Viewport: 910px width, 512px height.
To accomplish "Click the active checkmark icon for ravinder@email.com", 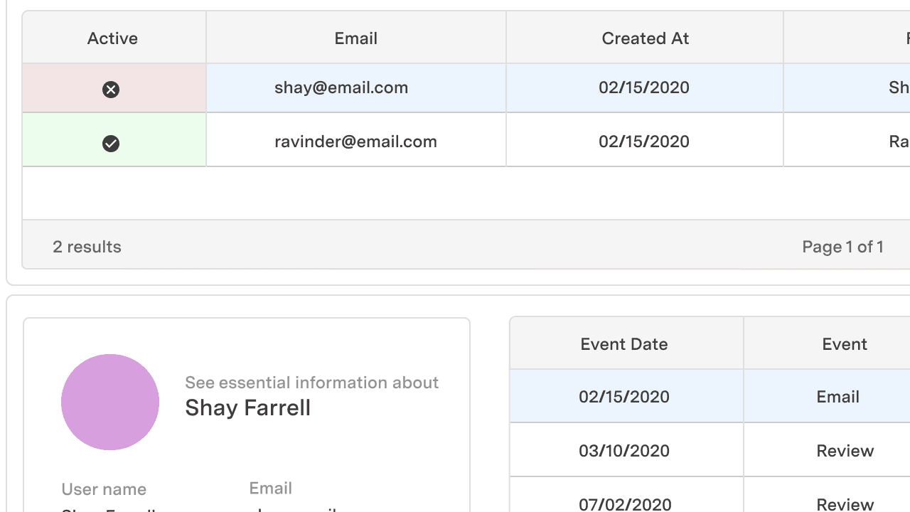I will (x=111, y=144).
